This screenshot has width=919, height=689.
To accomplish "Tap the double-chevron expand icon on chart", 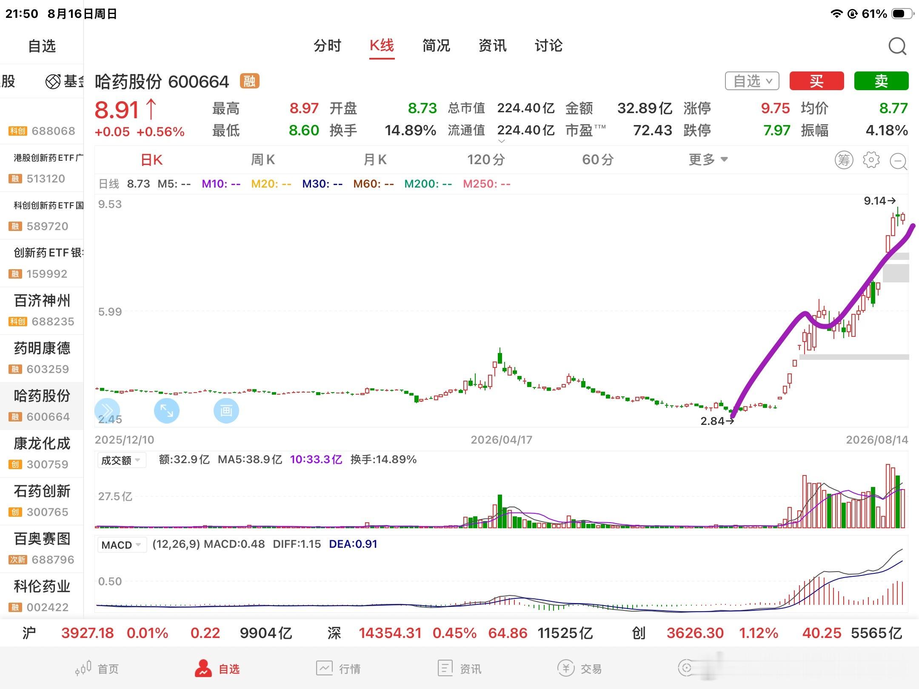I will tap(107, 411).
